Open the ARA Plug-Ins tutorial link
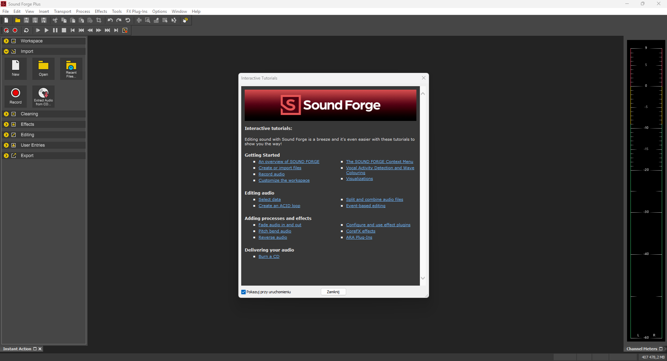 (x=359, y=237)
